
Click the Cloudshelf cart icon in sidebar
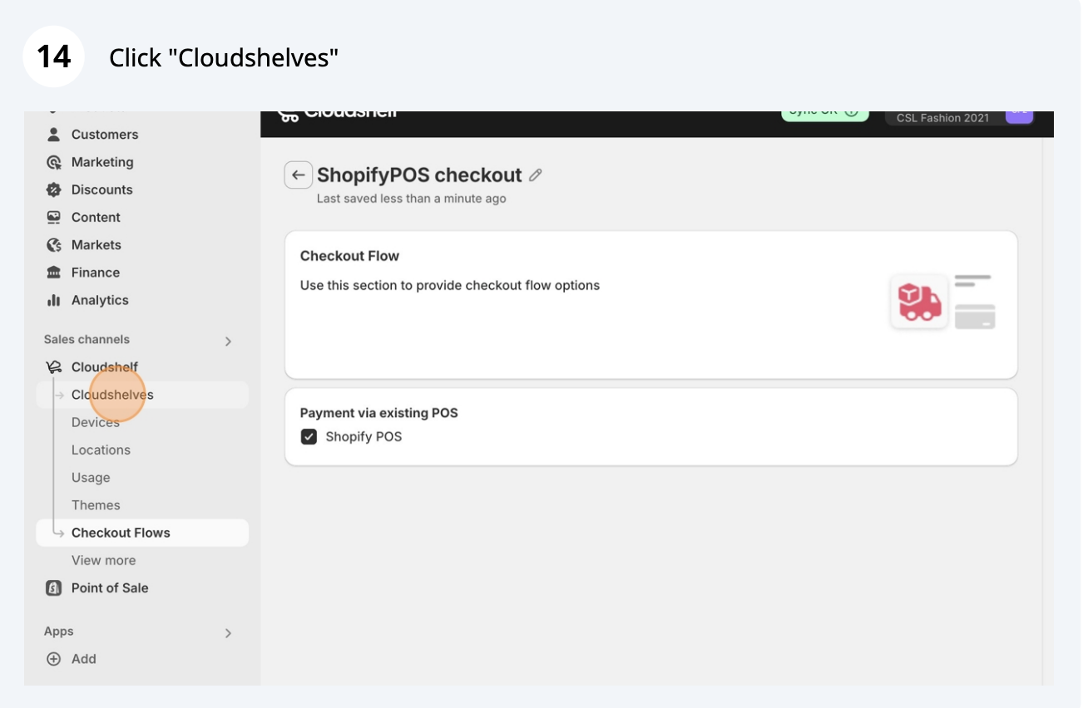click(54, 367)
